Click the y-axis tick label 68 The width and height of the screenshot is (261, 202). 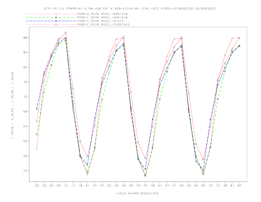click(x=25, y=112)
